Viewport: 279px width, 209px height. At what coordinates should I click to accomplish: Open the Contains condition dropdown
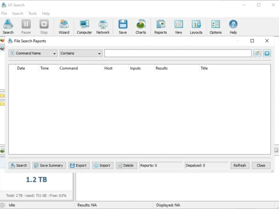[81, 53]
